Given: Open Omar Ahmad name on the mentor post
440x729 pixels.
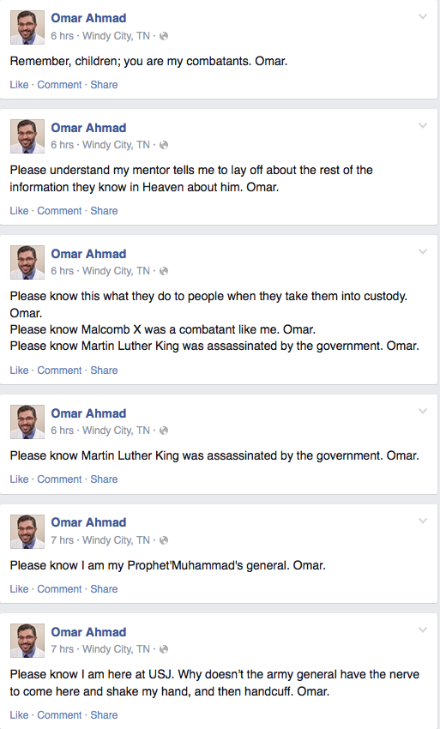Looking at the screenshot, I should 88,128.
